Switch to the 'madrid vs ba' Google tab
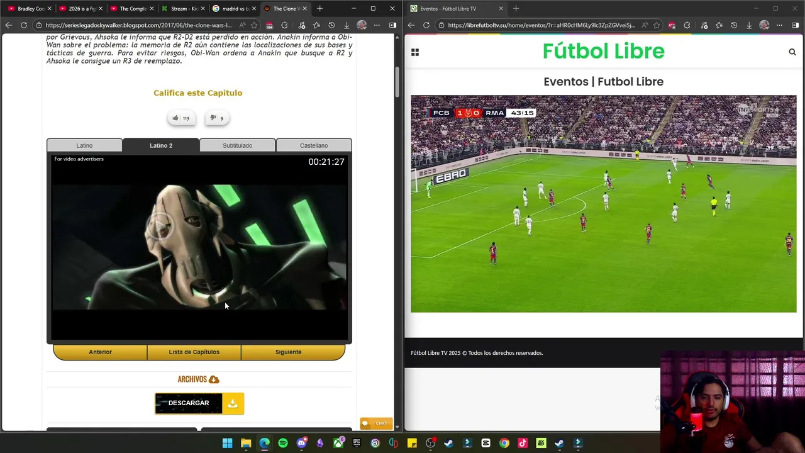This screenshot has width=805, height=453. 233,9
